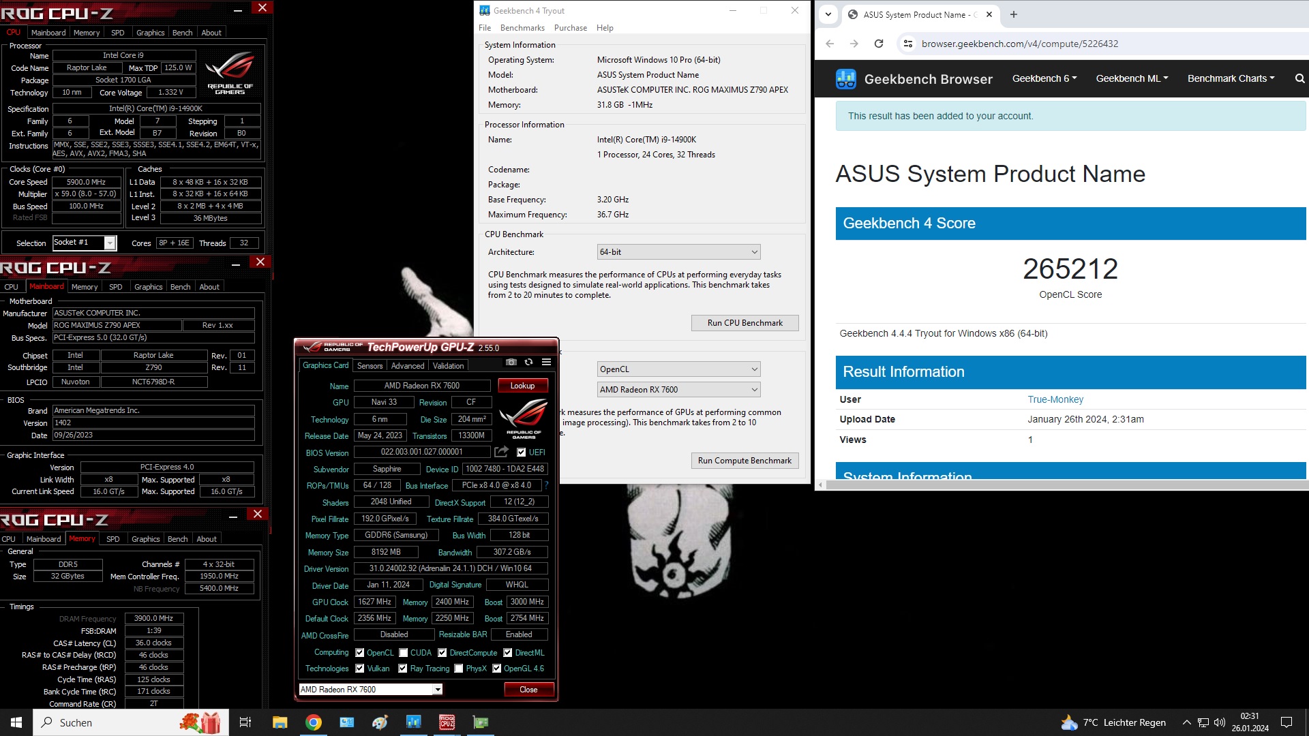Open the GPU-Z hamburger menu
This screenshot has height=736, width=1309.
pos(546,362)
